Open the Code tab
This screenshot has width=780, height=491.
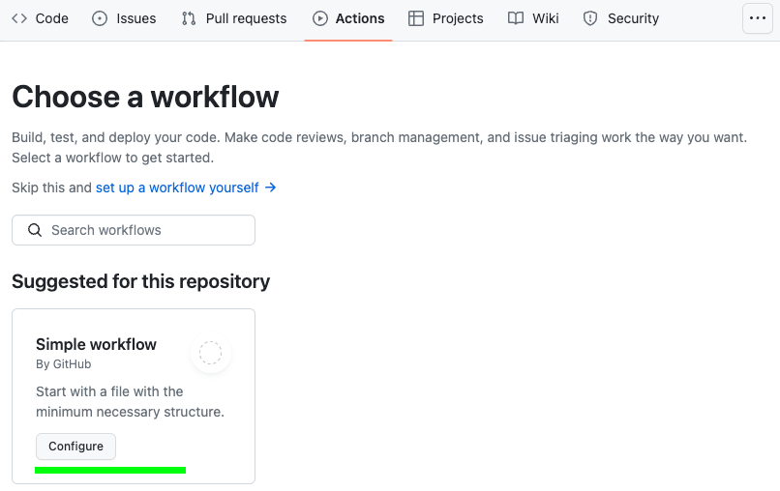40,18
